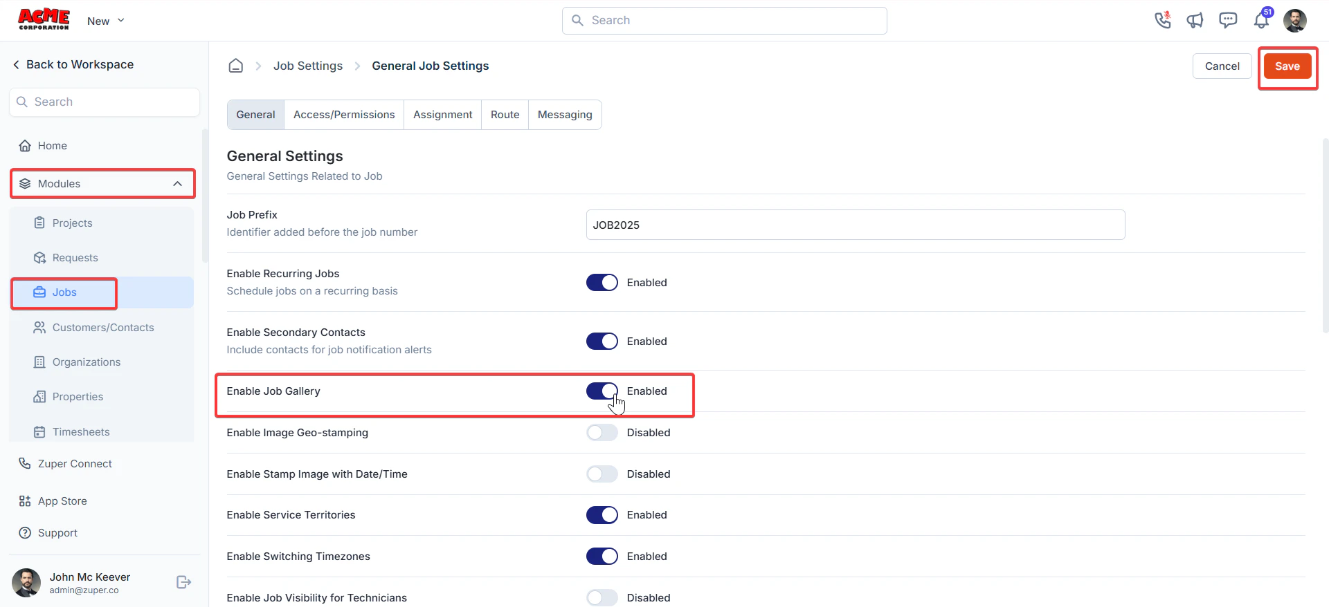Open the chat messages icon
Image resolution: width=1329 pixels, height=607 pixels.
coord(1228,20)
